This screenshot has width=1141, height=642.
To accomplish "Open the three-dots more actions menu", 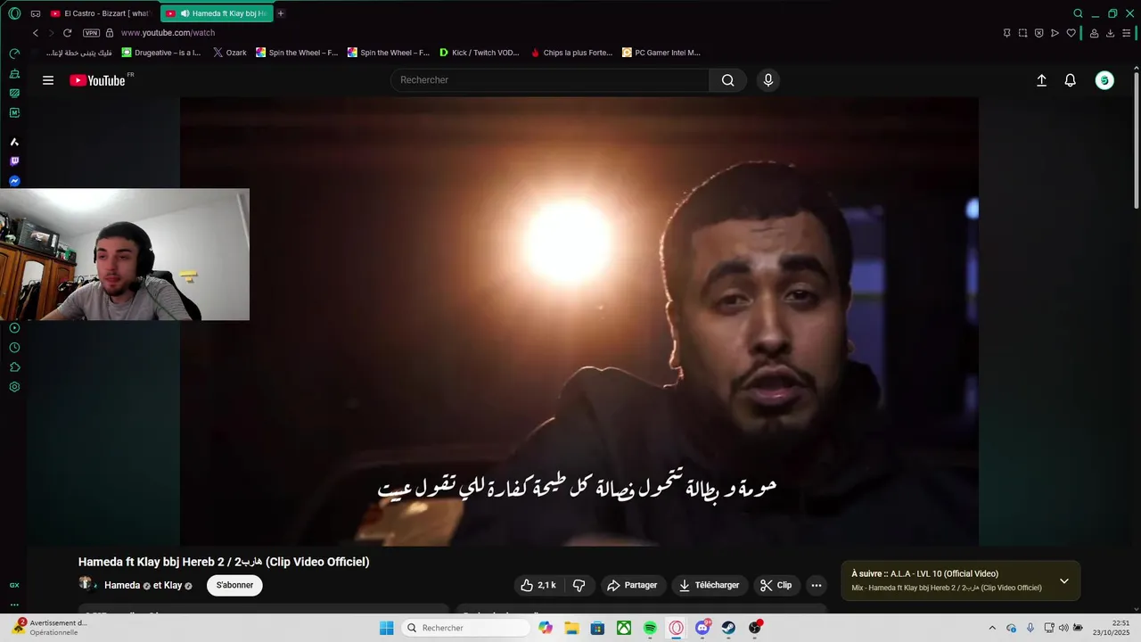I will [x=816, y=586].
